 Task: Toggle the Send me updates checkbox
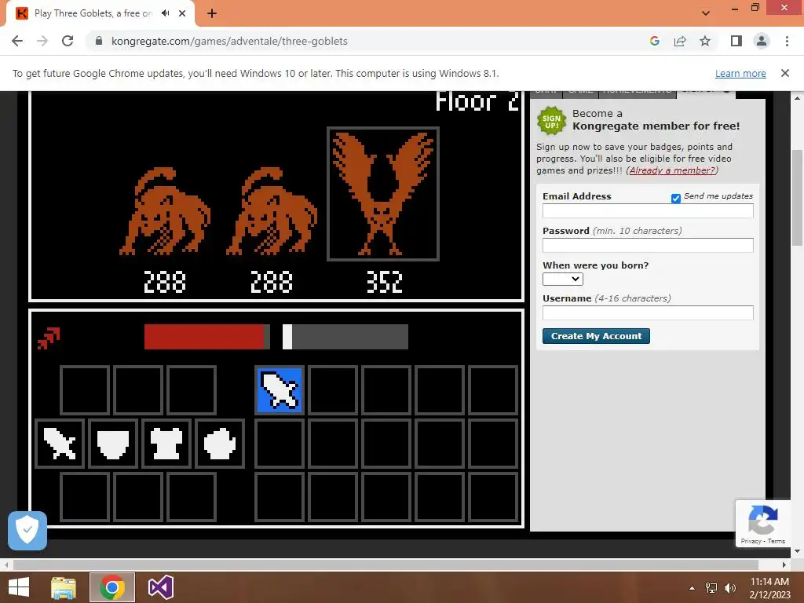[676, 198]
